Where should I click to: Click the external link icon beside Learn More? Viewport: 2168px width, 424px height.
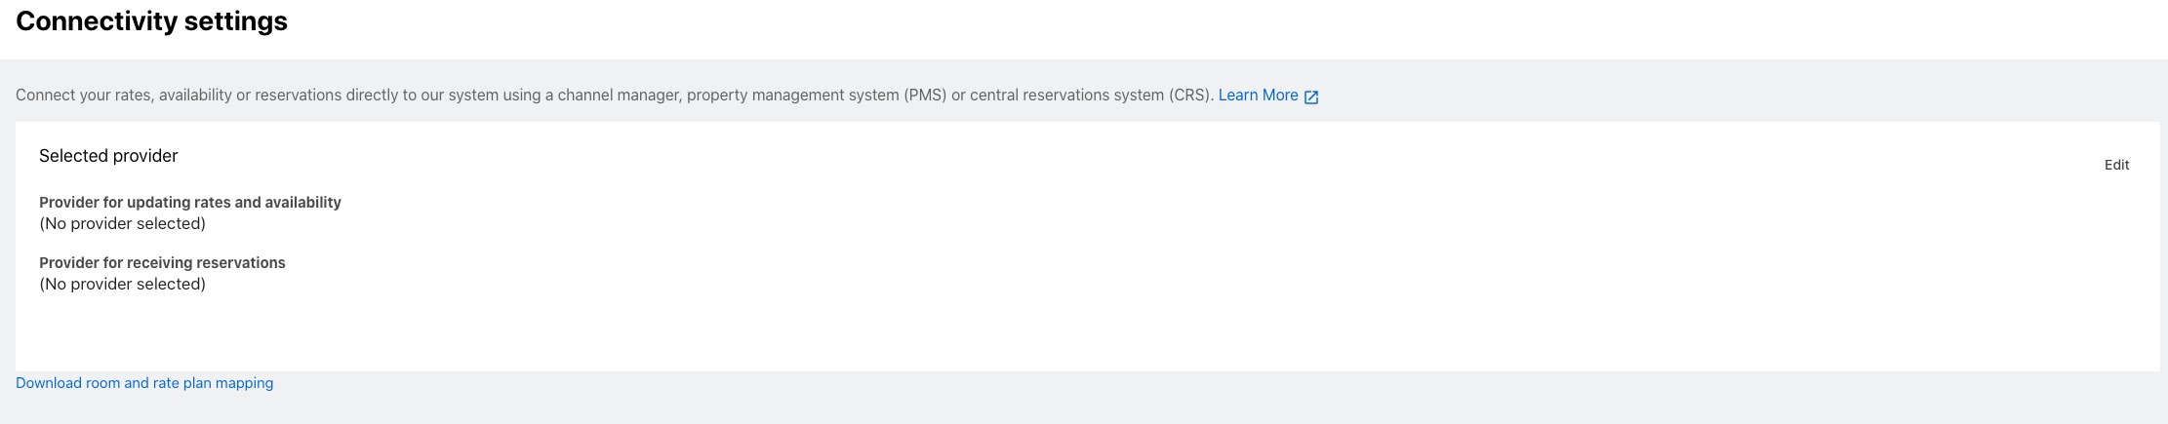tap(1311, 96)
